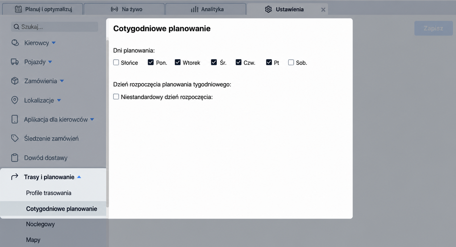Uncheck the Pon. planning day
The height and width of the screenshot is (247, 456).
[151, 62]
